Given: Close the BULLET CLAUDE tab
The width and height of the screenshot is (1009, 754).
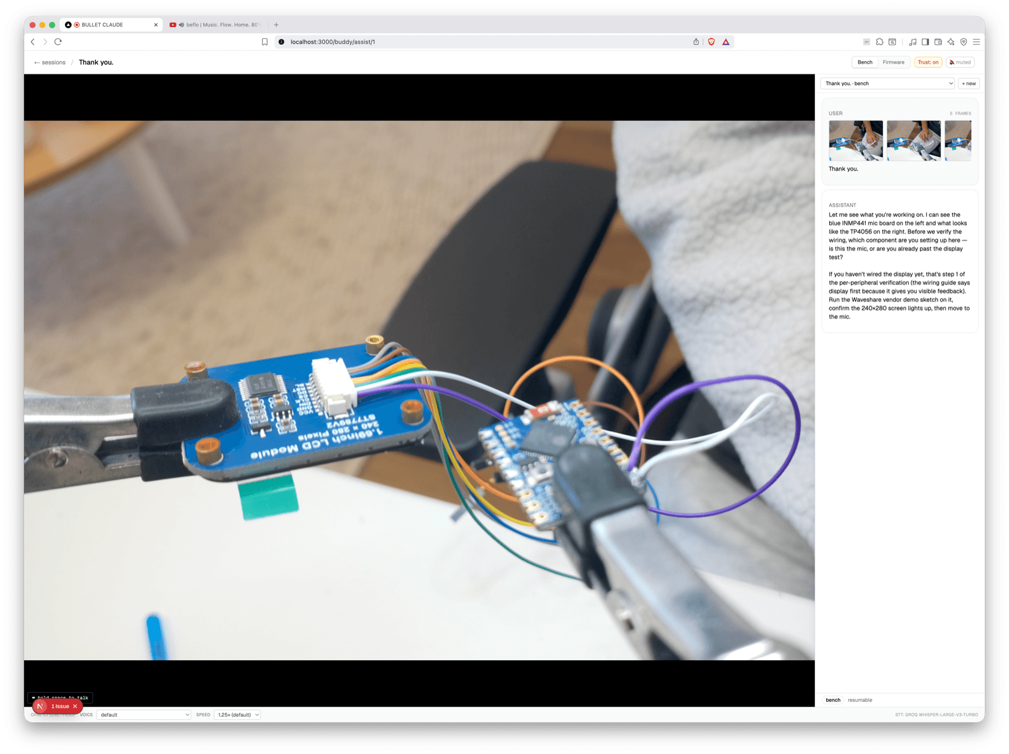Looking at the screenshot, I should click(156, 25).
